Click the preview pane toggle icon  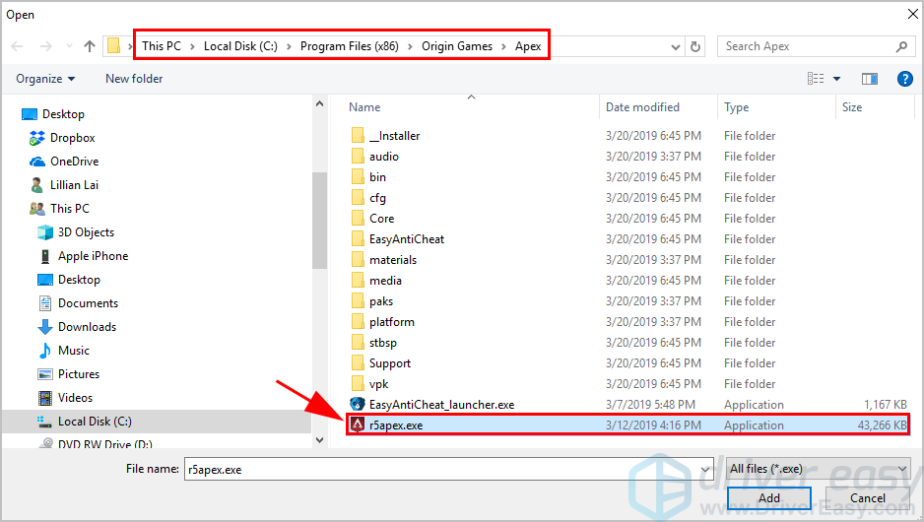coord(869,79)
